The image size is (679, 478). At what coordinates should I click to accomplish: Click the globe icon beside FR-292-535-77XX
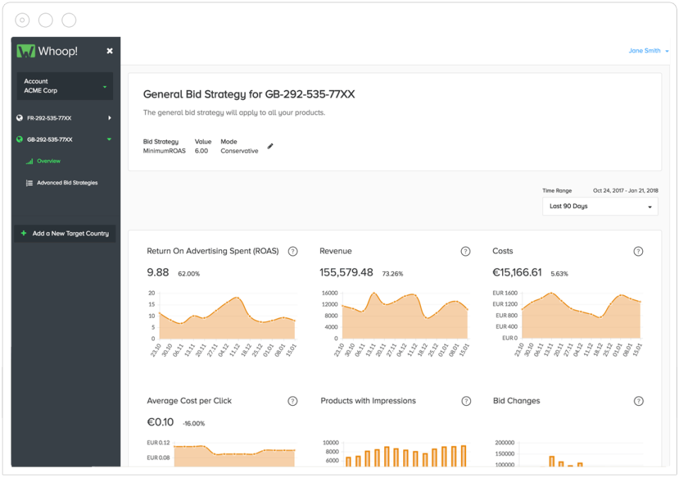[x=20, y=118]
